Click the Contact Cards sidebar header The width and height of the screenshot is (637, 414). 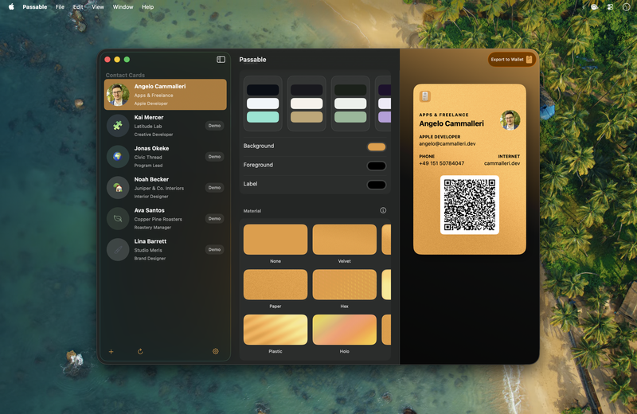tap(125, 75)
